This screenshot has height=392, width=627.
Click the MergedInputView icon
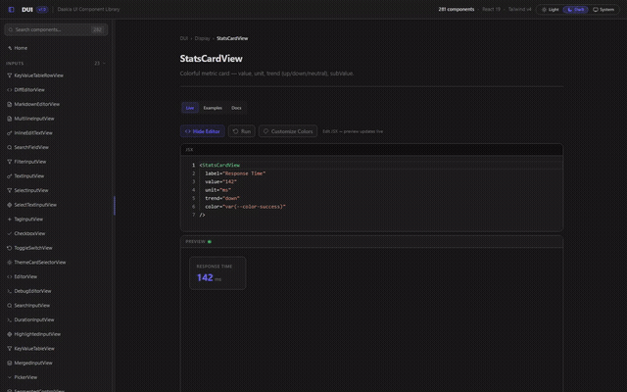[x=10, y=364]
